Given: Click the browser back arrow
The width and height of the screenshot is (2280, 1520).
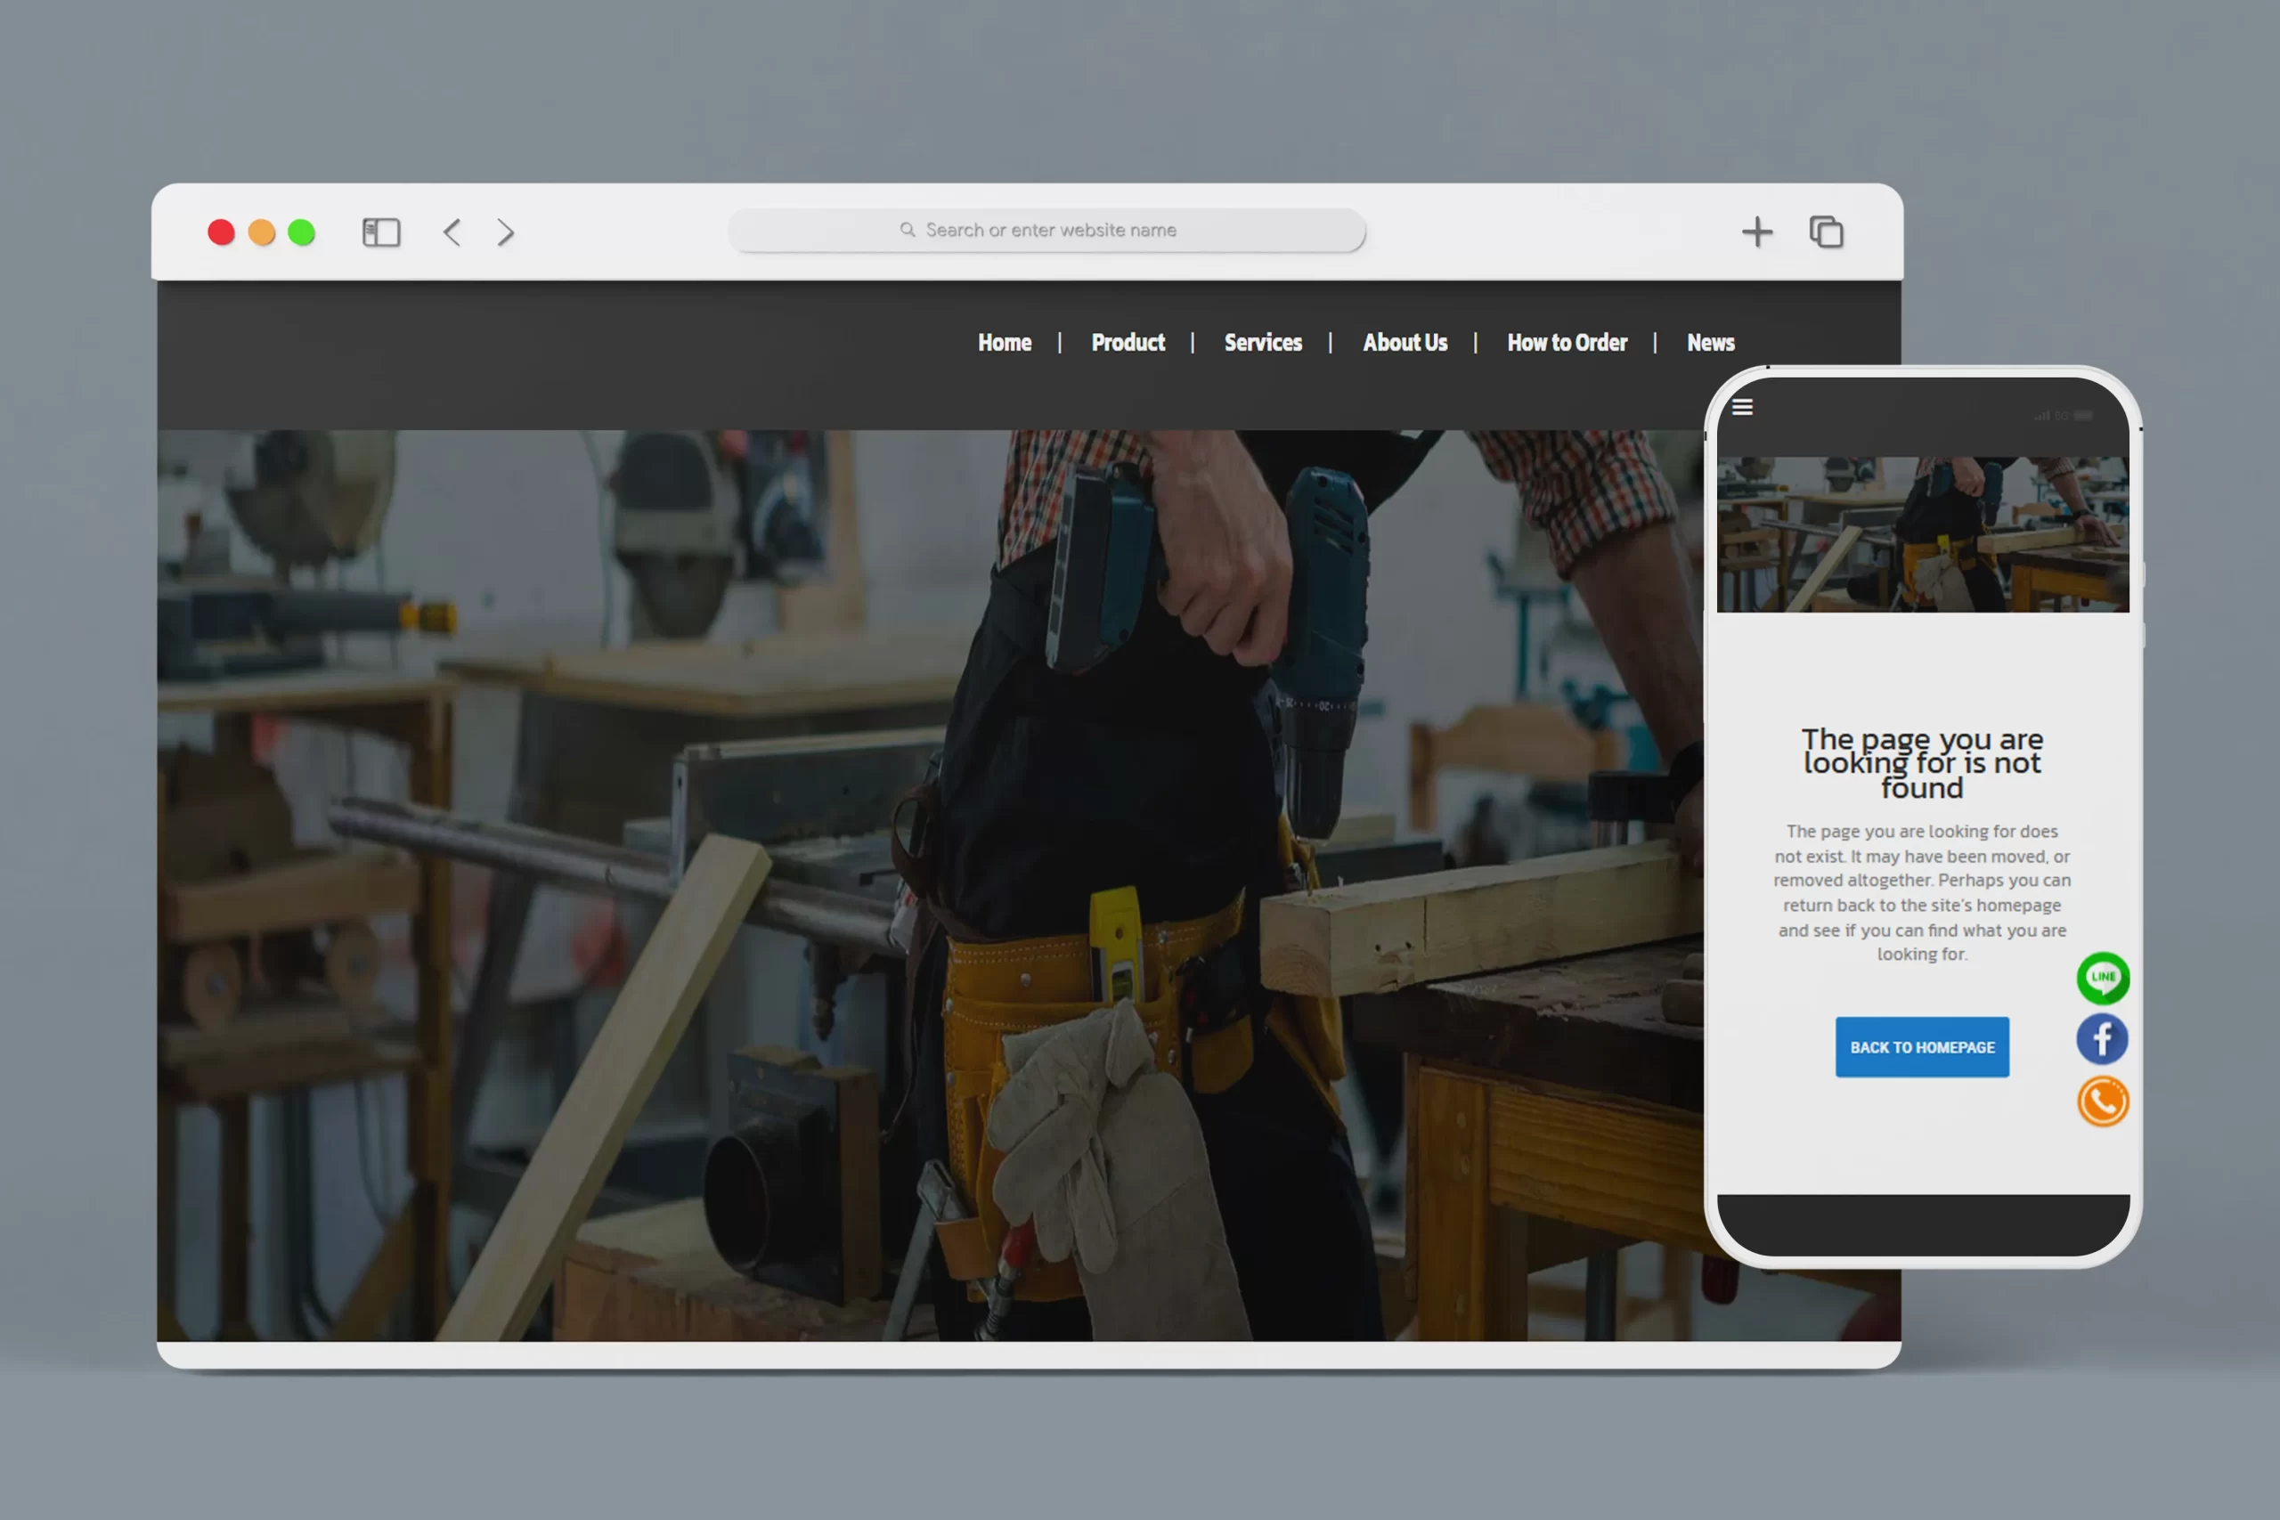Looking at the screenshot, I should [x=452, y=232].
